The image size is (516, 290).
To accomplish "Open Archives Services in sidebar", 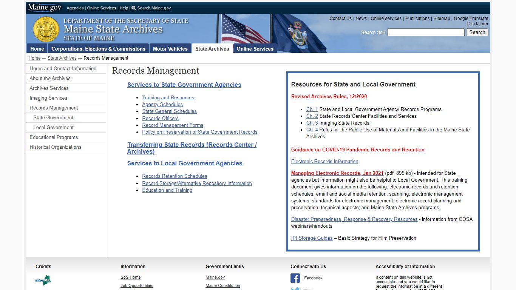I will click(x=66, y=88).
